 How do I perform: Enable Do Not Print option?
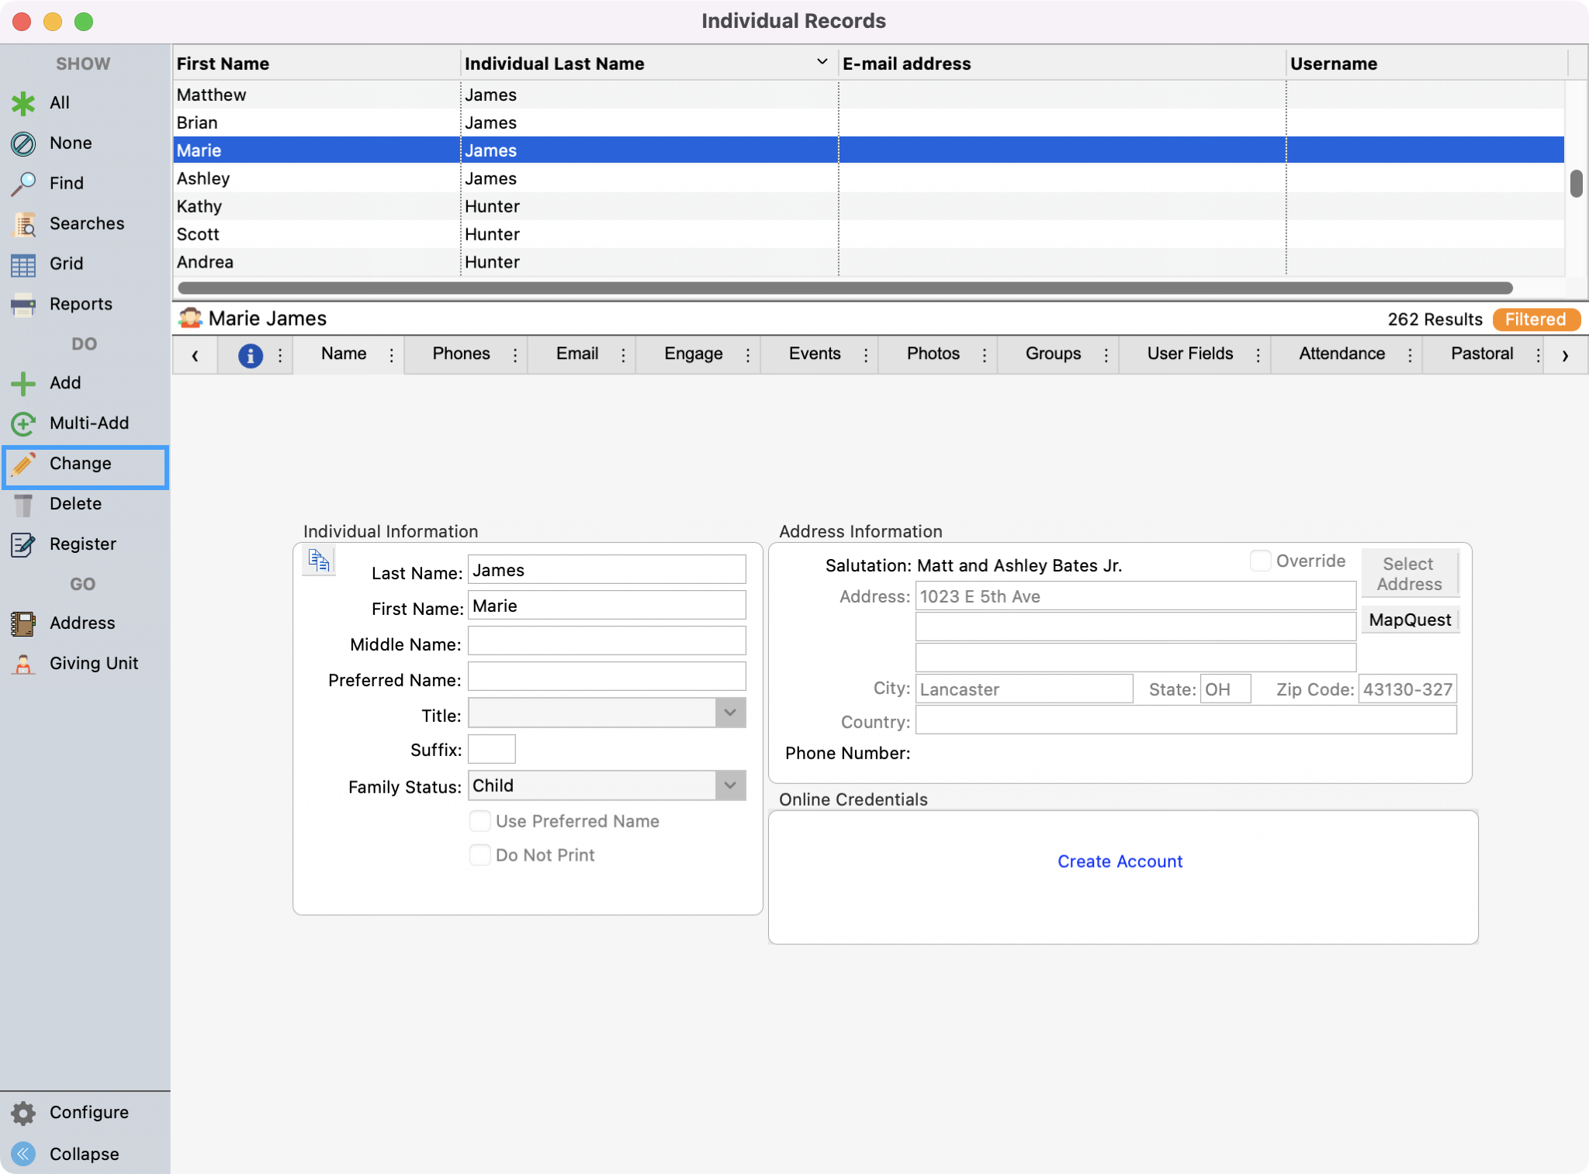pos(479,855)
